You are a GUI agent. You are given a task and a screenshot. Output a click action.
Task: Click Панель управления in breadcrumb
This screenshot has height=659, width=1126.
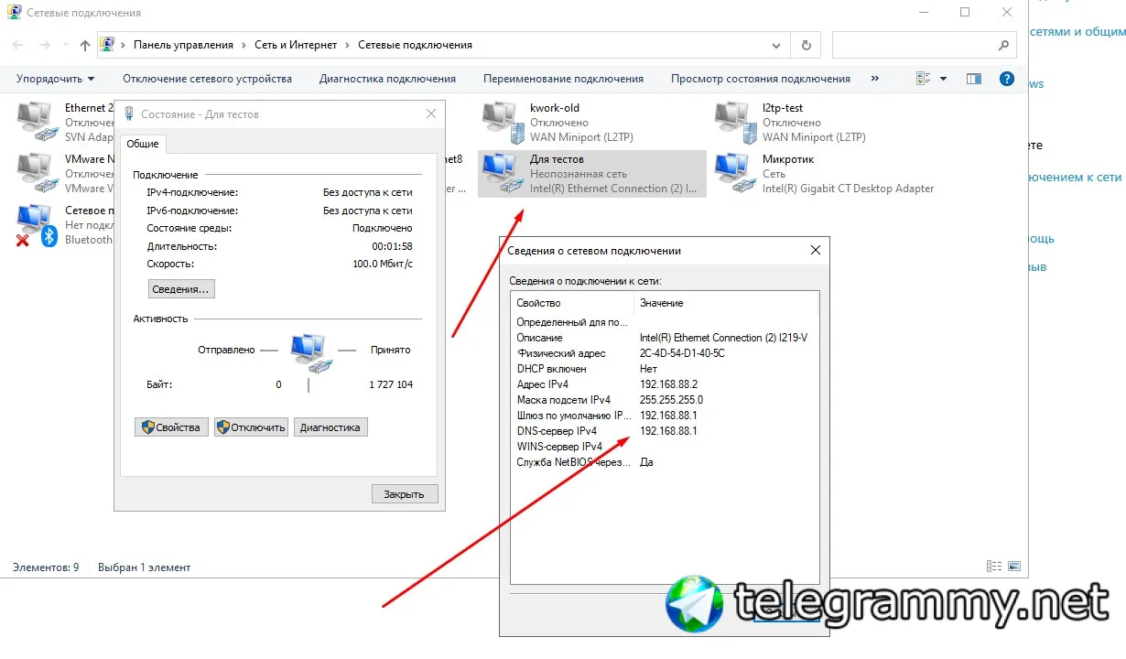pos(183,45)
